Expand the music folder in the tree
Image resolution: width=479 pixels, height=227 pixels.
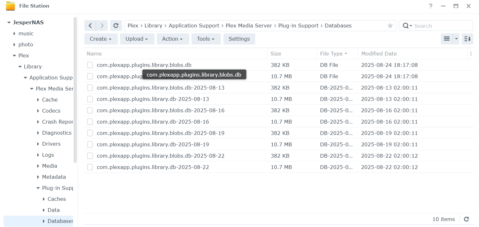click(x=14, y=34)
